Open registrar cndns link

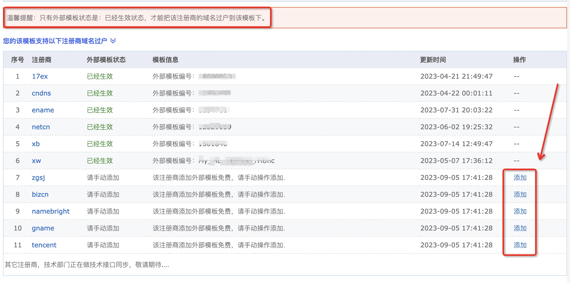tap(41, 93)
